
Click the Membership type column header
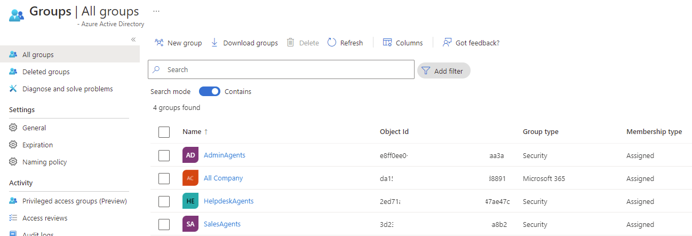pyautogui.click(x=654, y=132)
